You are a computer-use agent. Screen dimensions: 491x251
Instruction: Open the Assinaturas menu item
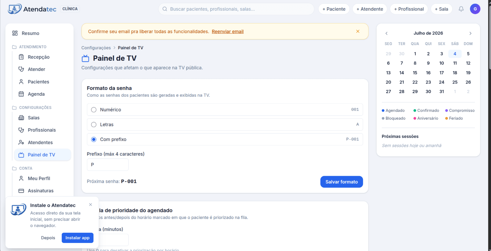42,191
